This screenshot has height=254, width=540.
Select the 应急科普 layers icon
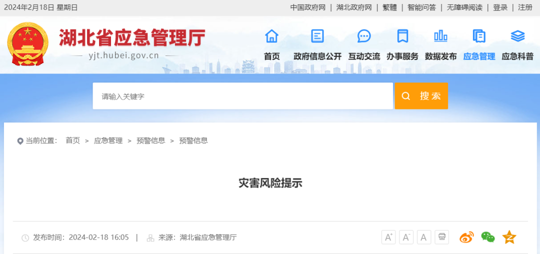(x=517, y=36)
